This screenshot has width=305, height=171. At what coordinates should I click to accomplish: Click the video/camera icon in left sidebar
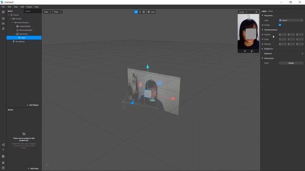coord(3,19)
